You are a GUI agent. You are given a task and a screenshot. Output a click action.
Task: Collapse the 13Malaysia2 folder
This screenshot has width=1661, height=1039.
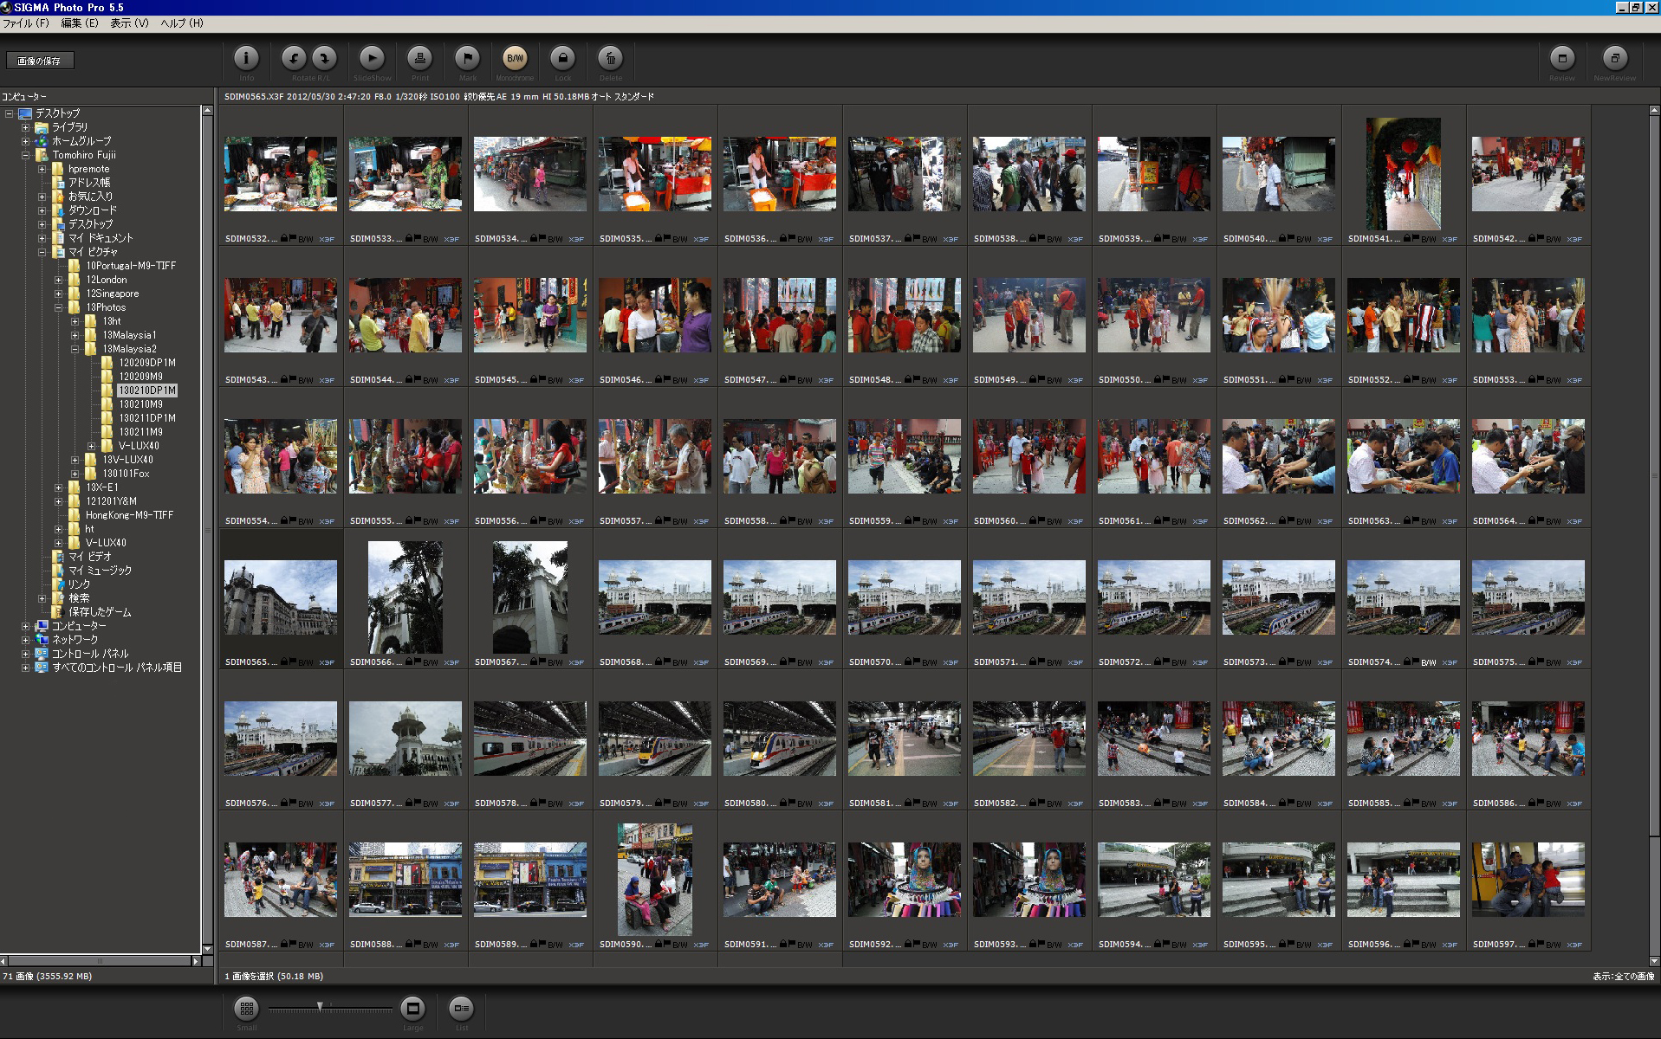75,349
